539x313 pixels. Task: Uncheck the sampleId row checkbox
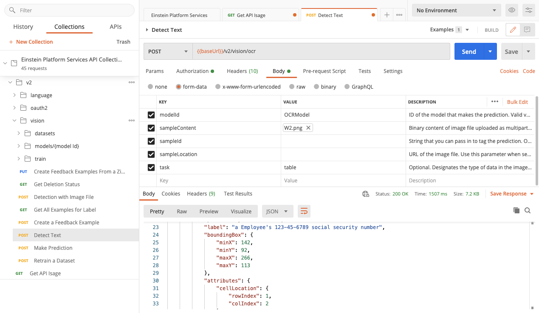pyautogui.click(x=151, y=141)
